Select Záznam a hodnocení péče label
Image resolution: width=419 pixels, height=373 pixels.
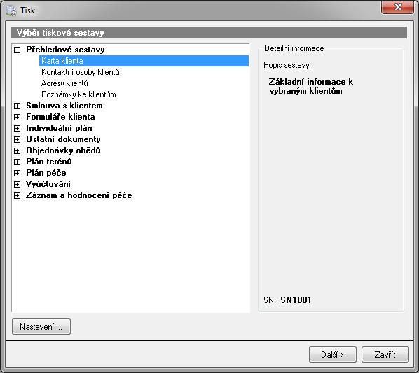[x=79, y=195]
